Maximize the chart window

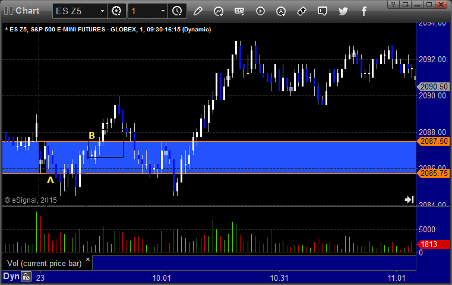[x=429, y=4]
